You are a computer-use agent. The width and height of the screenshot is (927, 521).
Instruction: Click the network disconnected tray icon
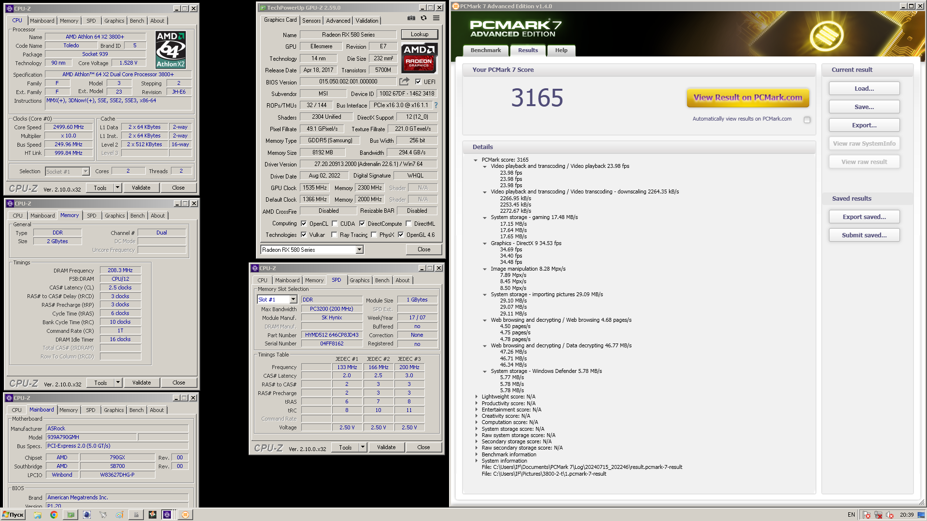tap(878, 515)
